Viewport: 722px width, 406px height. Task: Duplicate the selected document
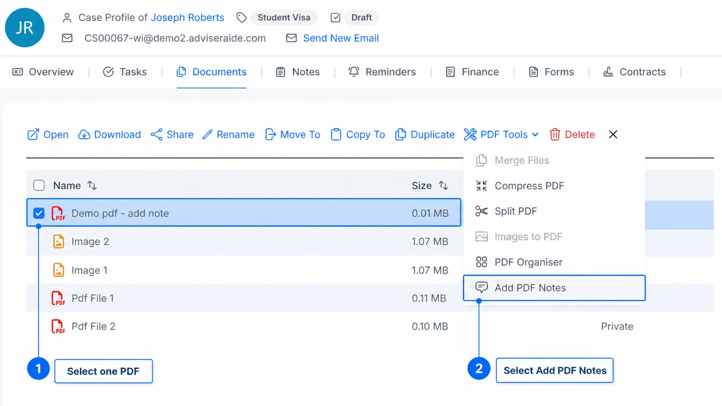(424, 135)
